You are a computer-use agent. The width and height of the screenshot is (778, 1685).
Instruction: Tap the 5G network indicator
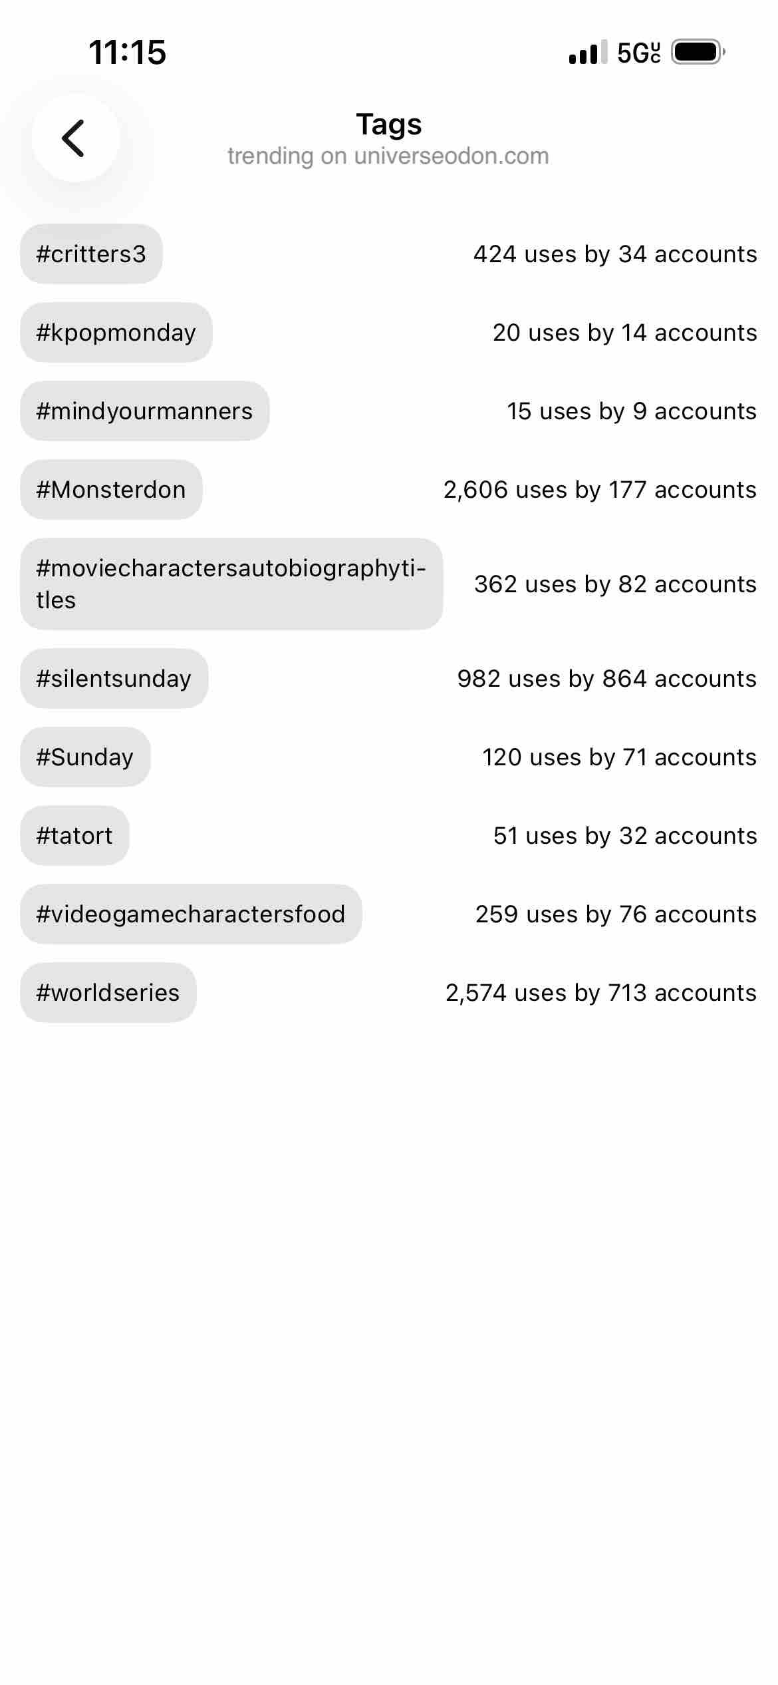tap(638, 52)
